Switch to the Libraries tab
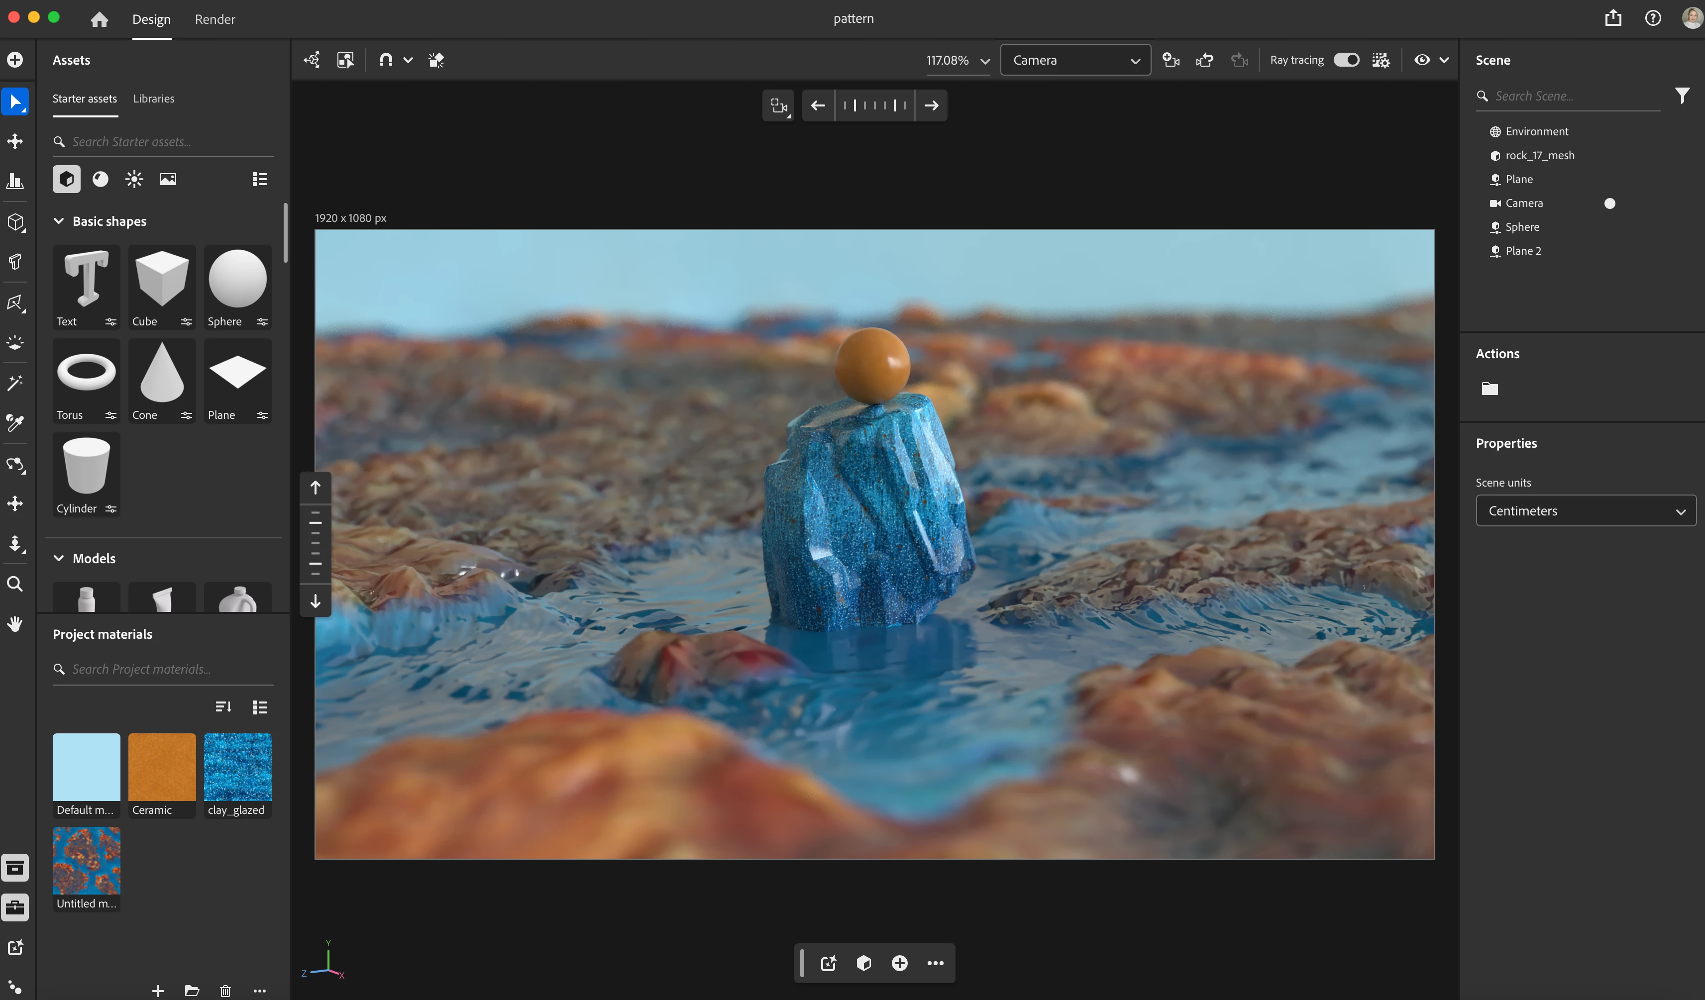The height and width of the screenshot is (1000, 1705). pyautogui.click(x=154, y=99)
